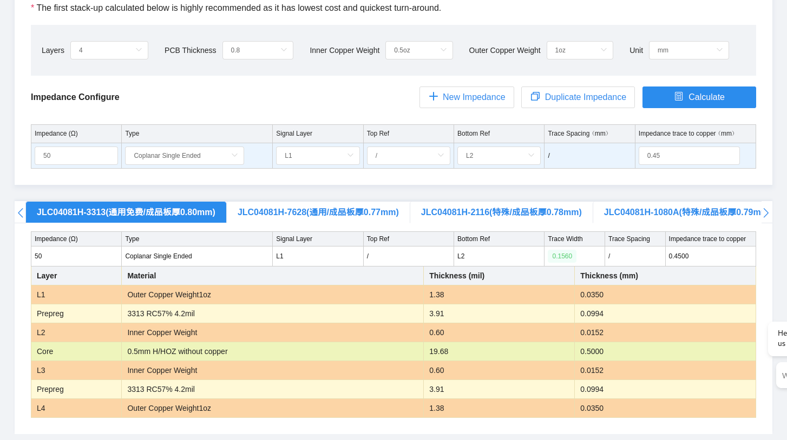The image size is (787, 440).
Task: Open the Signal Layer L1 dropdown
Action: 318,156
